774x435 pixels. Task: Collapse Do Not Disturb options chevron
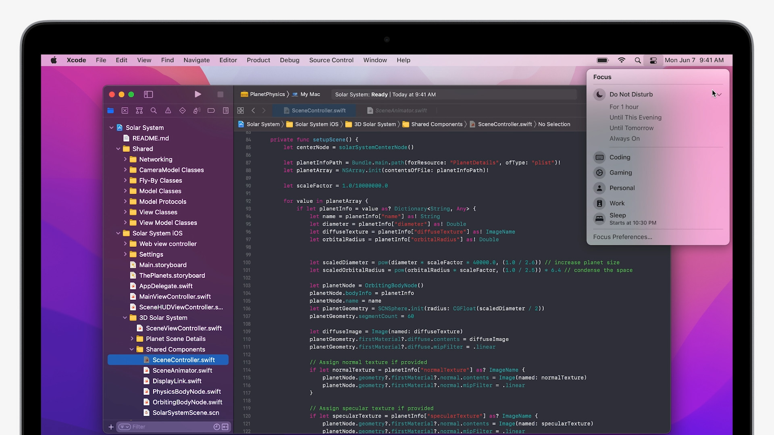point(719,94)
